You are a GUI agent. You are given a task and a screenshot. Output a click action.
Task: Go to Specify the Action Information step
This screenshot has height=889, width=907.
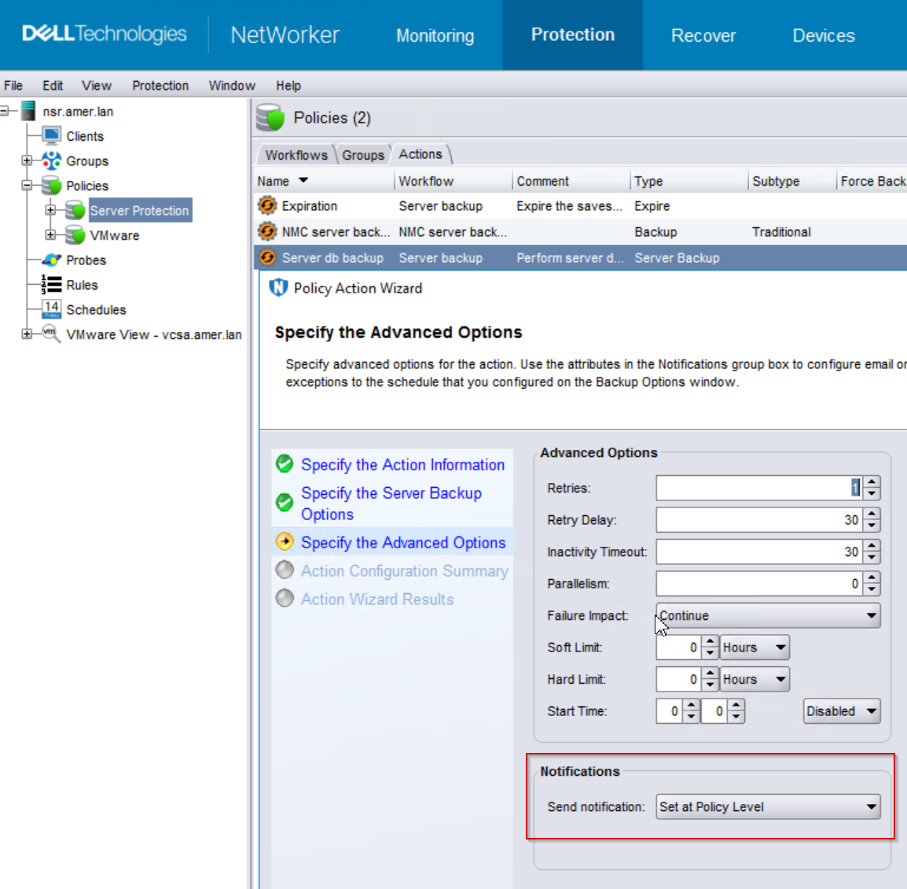click(402, 465)
